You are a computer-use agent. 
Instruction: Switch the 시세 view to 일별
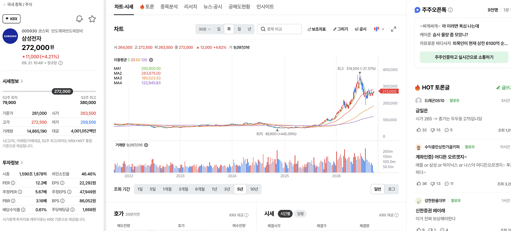tap(300, 214)
